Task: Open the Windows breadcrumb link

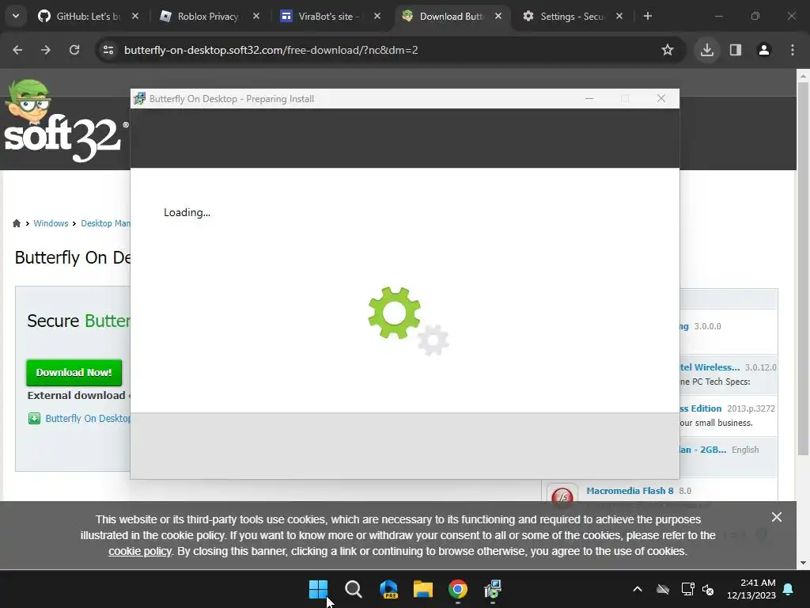Action: [51, 223]
